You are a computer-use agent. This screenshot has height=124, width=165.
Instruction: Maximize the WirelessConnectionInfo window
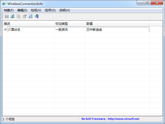coord(147,3)
